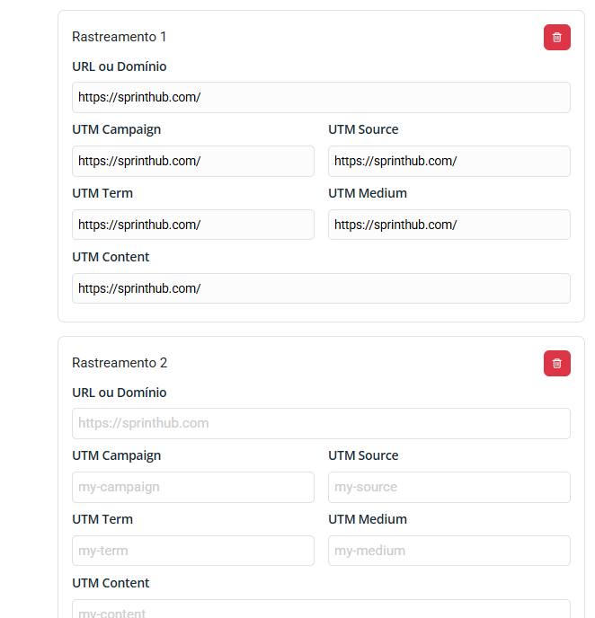
Task: Focus the URL ou Domínio field in Rastreamento 1
Action: (321, 98)
